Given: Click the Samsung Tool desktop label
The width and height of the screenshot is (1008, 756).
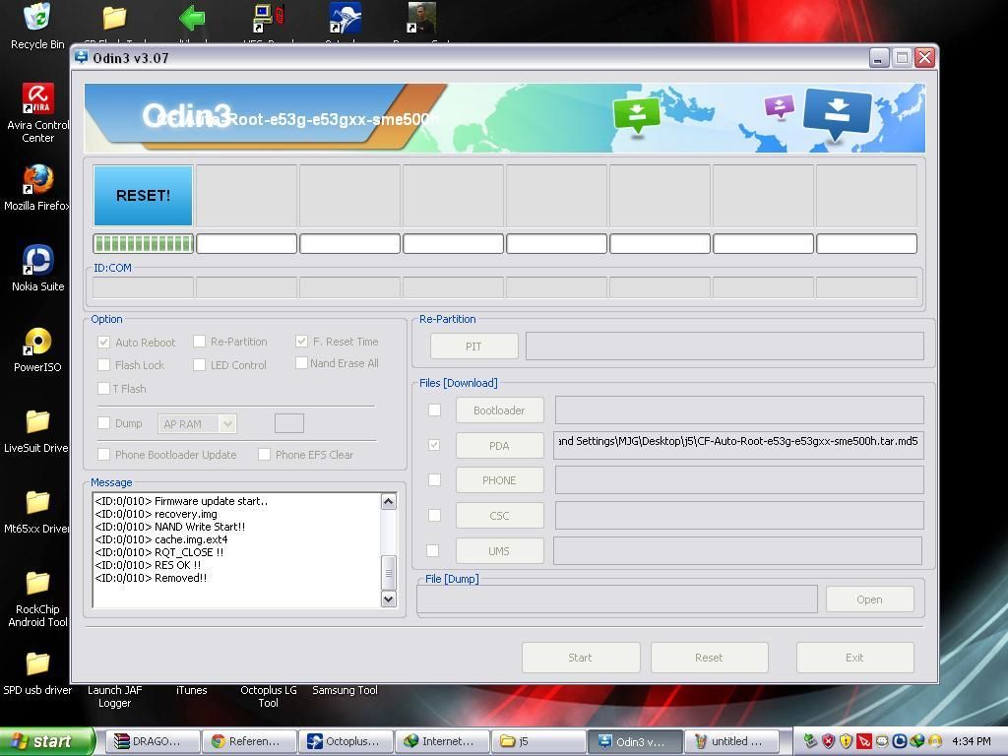Looking at the screenshot, I should point(345,690).
